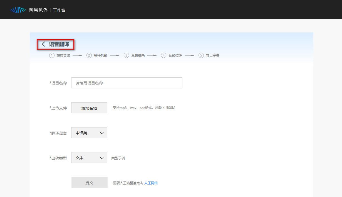This screenshot has height=197, width=342.
Task: Open the 翻译语言 dropdown showing 中译英
Action: pyautogui.click(x=89, y=133)
